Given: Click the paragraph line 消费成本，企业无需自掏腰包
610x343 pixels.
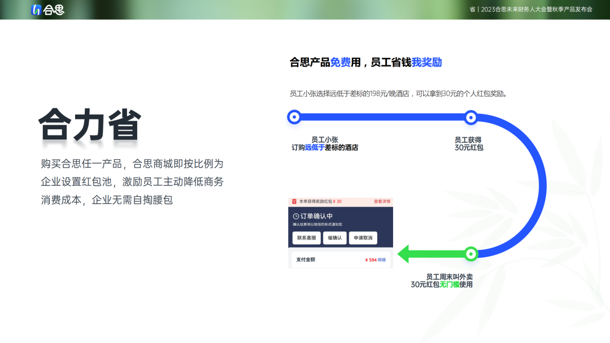Looking at the screenshot, I should (x=107, y=200).
